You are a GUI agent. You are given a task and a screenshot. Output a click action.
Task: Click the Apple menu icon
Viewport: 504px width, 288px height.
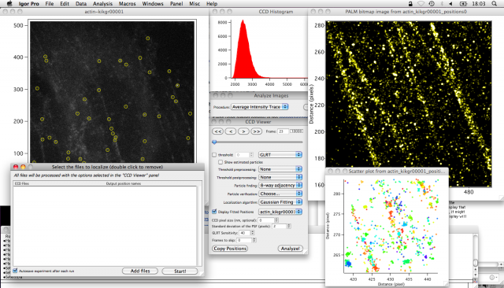click(x=9, y=3)
